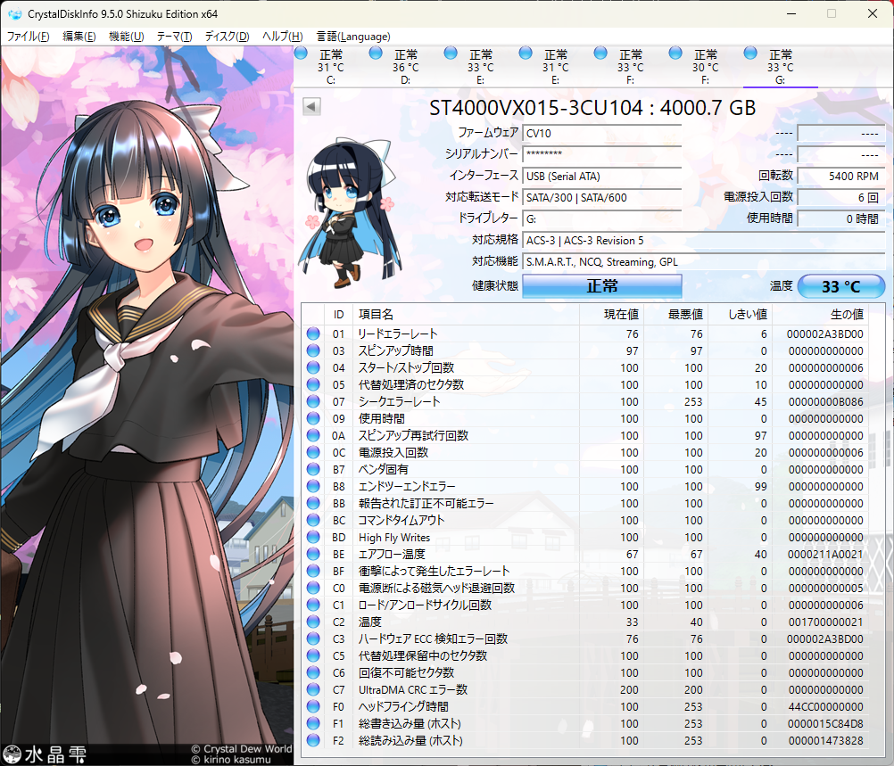Viewport: 894px width, 766px height.
Task: Click the status circle for C2 温度
Action: pos(313,622)
